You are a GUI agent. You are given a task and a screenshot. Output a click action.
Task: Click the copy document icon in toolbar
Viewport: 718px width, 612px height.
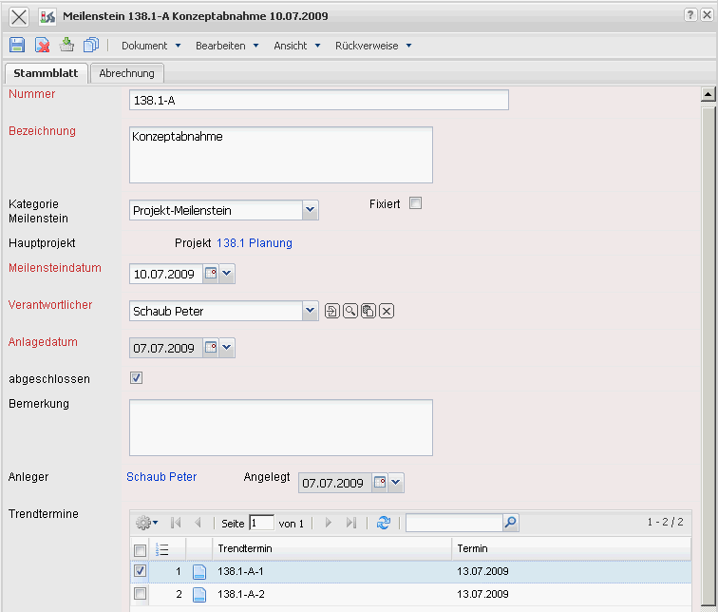tap(91, 45)
